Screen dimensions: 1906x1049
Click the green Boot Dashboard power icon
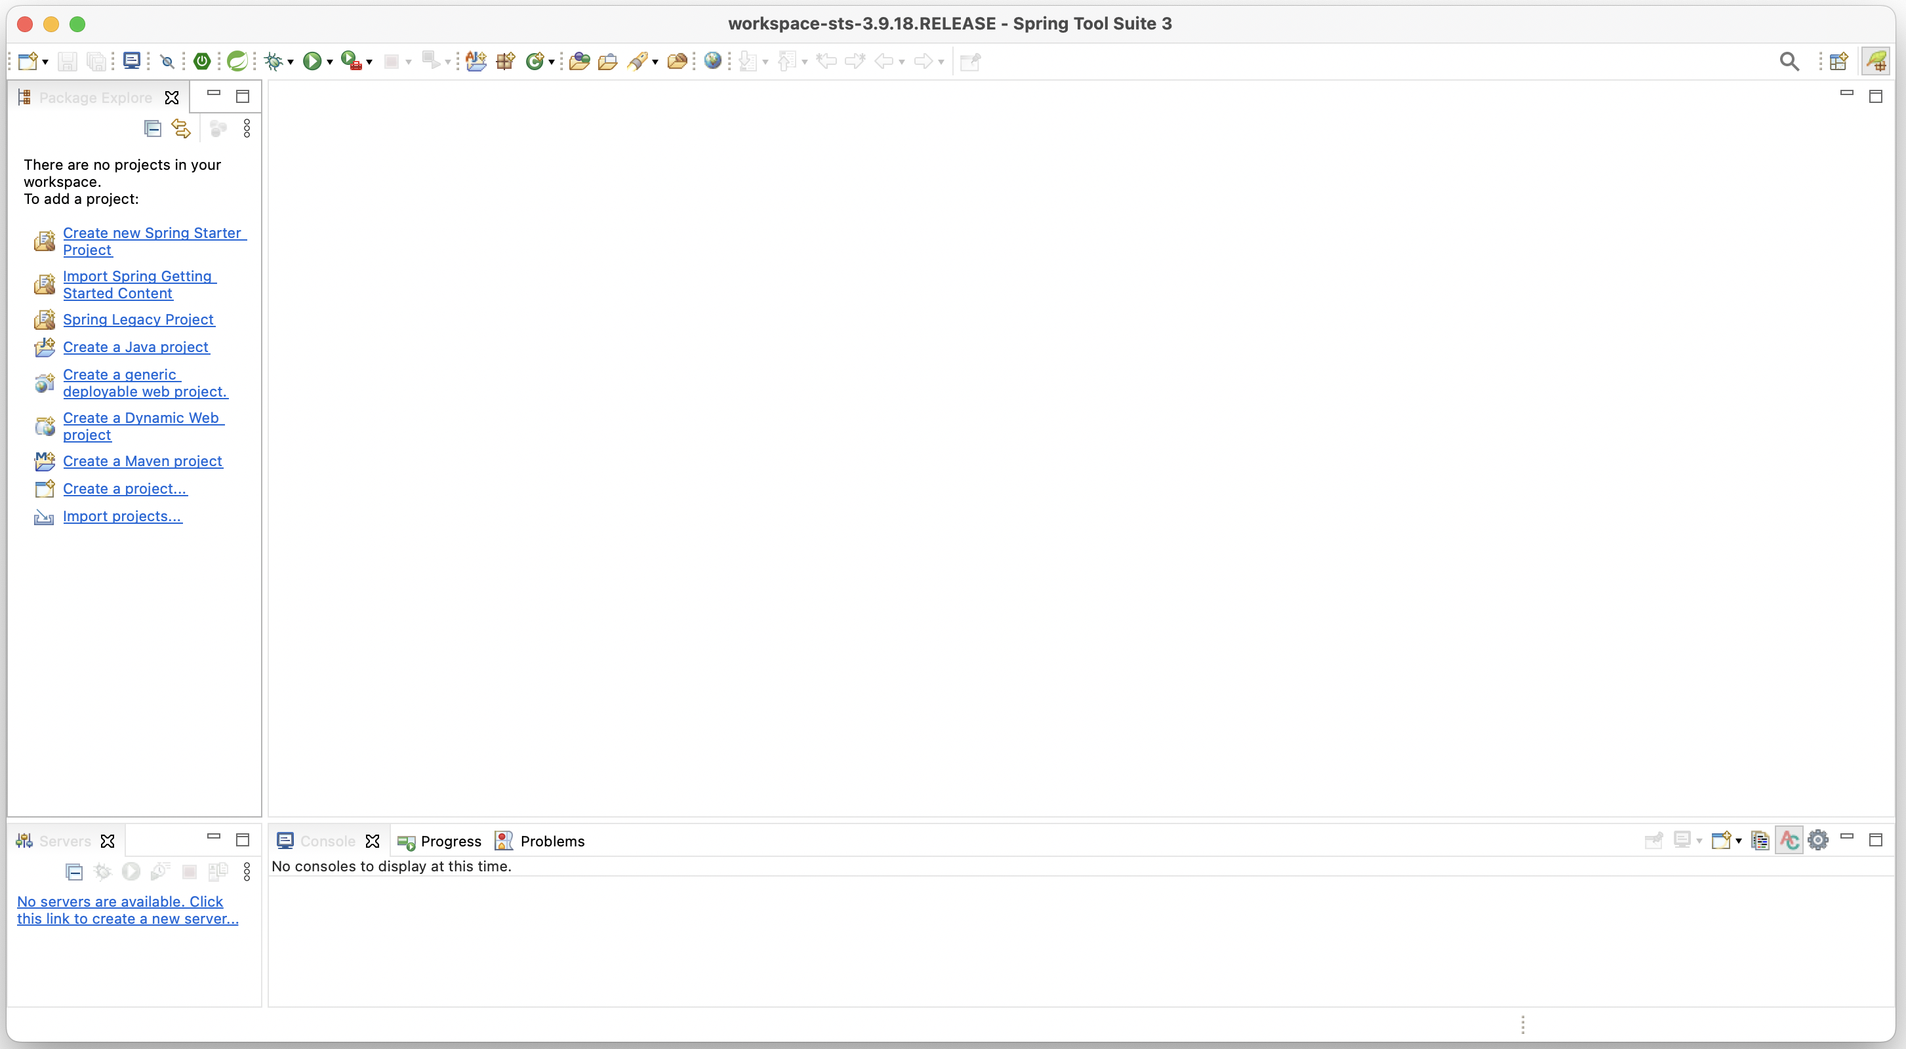[202, 62]
